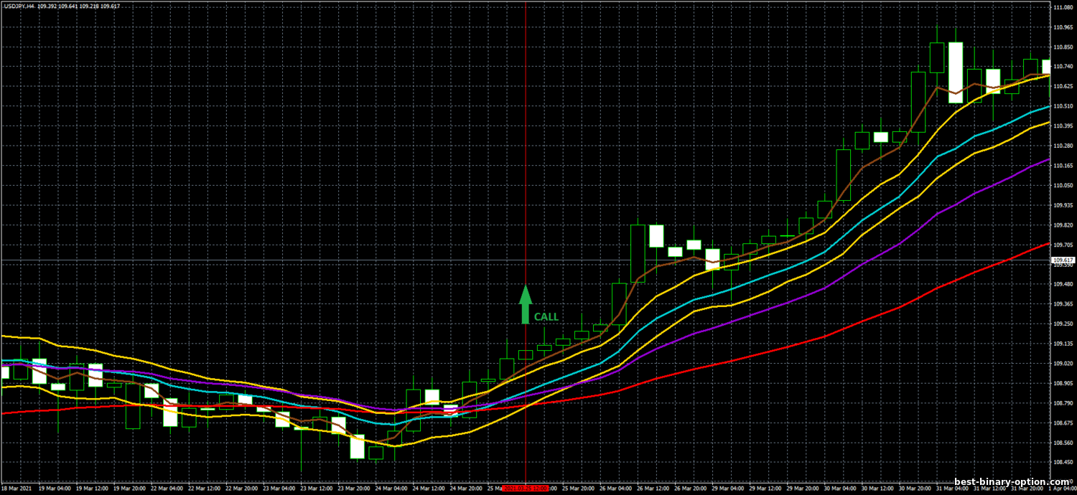Screen dimensions: 1077x495
Task: Click the 110.050 price axis label
Action: [x=1062, y=185]
